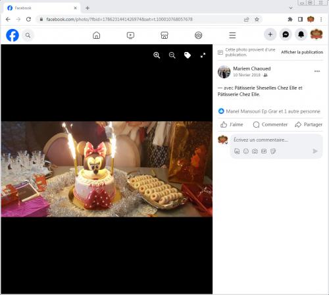Open the post options three dots
The image size is (329, 295).
coord(317,71)
